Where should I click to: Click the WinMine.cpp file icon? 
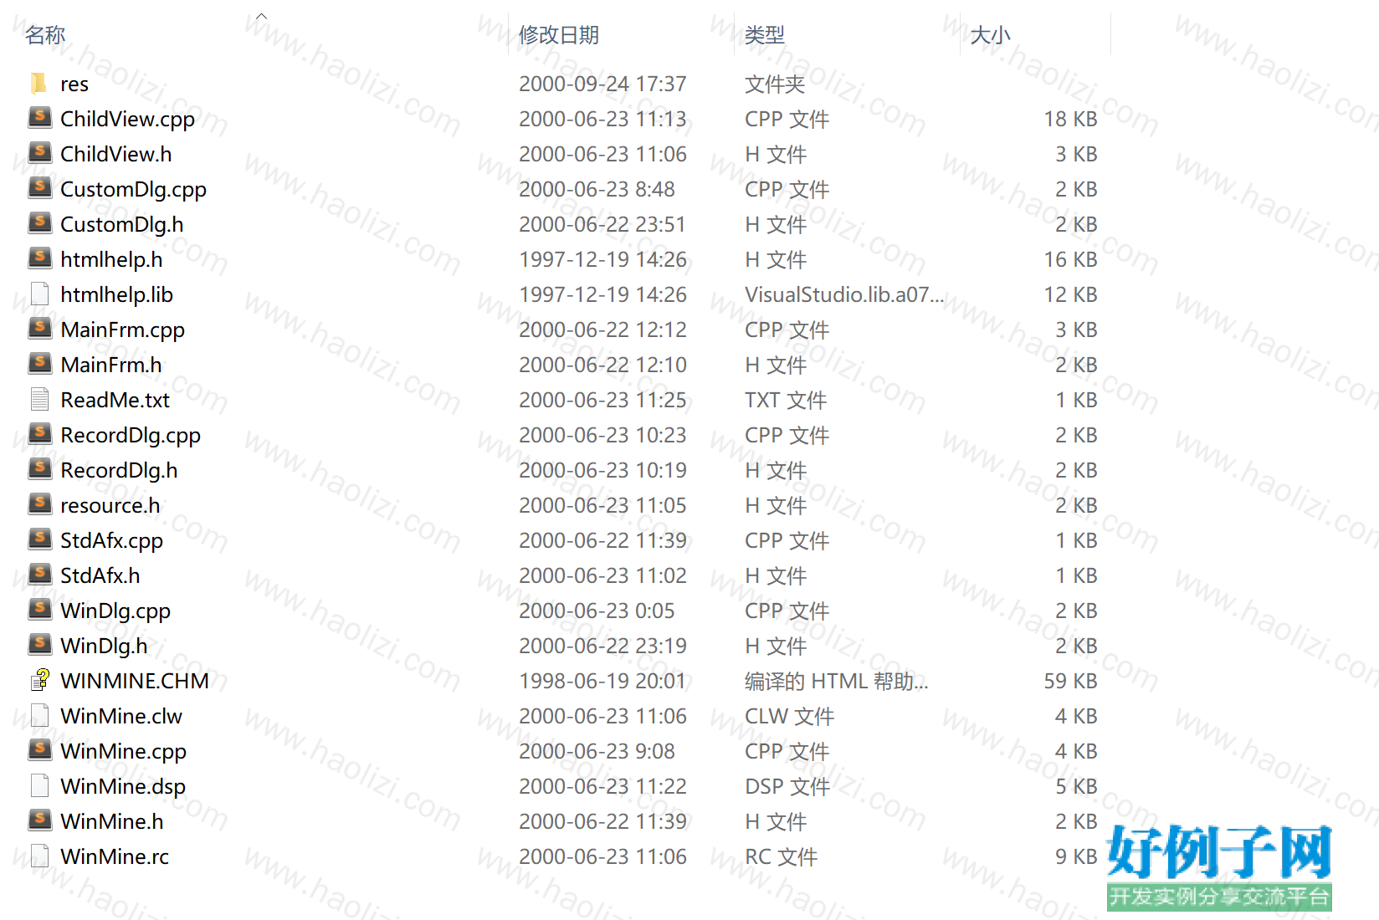pyautogui.click(x=39, y=750)
